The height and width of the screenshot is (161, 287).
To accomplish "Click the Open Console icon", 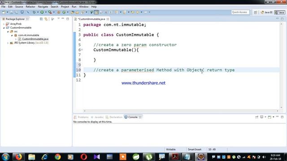I will [x=270, y=117].
